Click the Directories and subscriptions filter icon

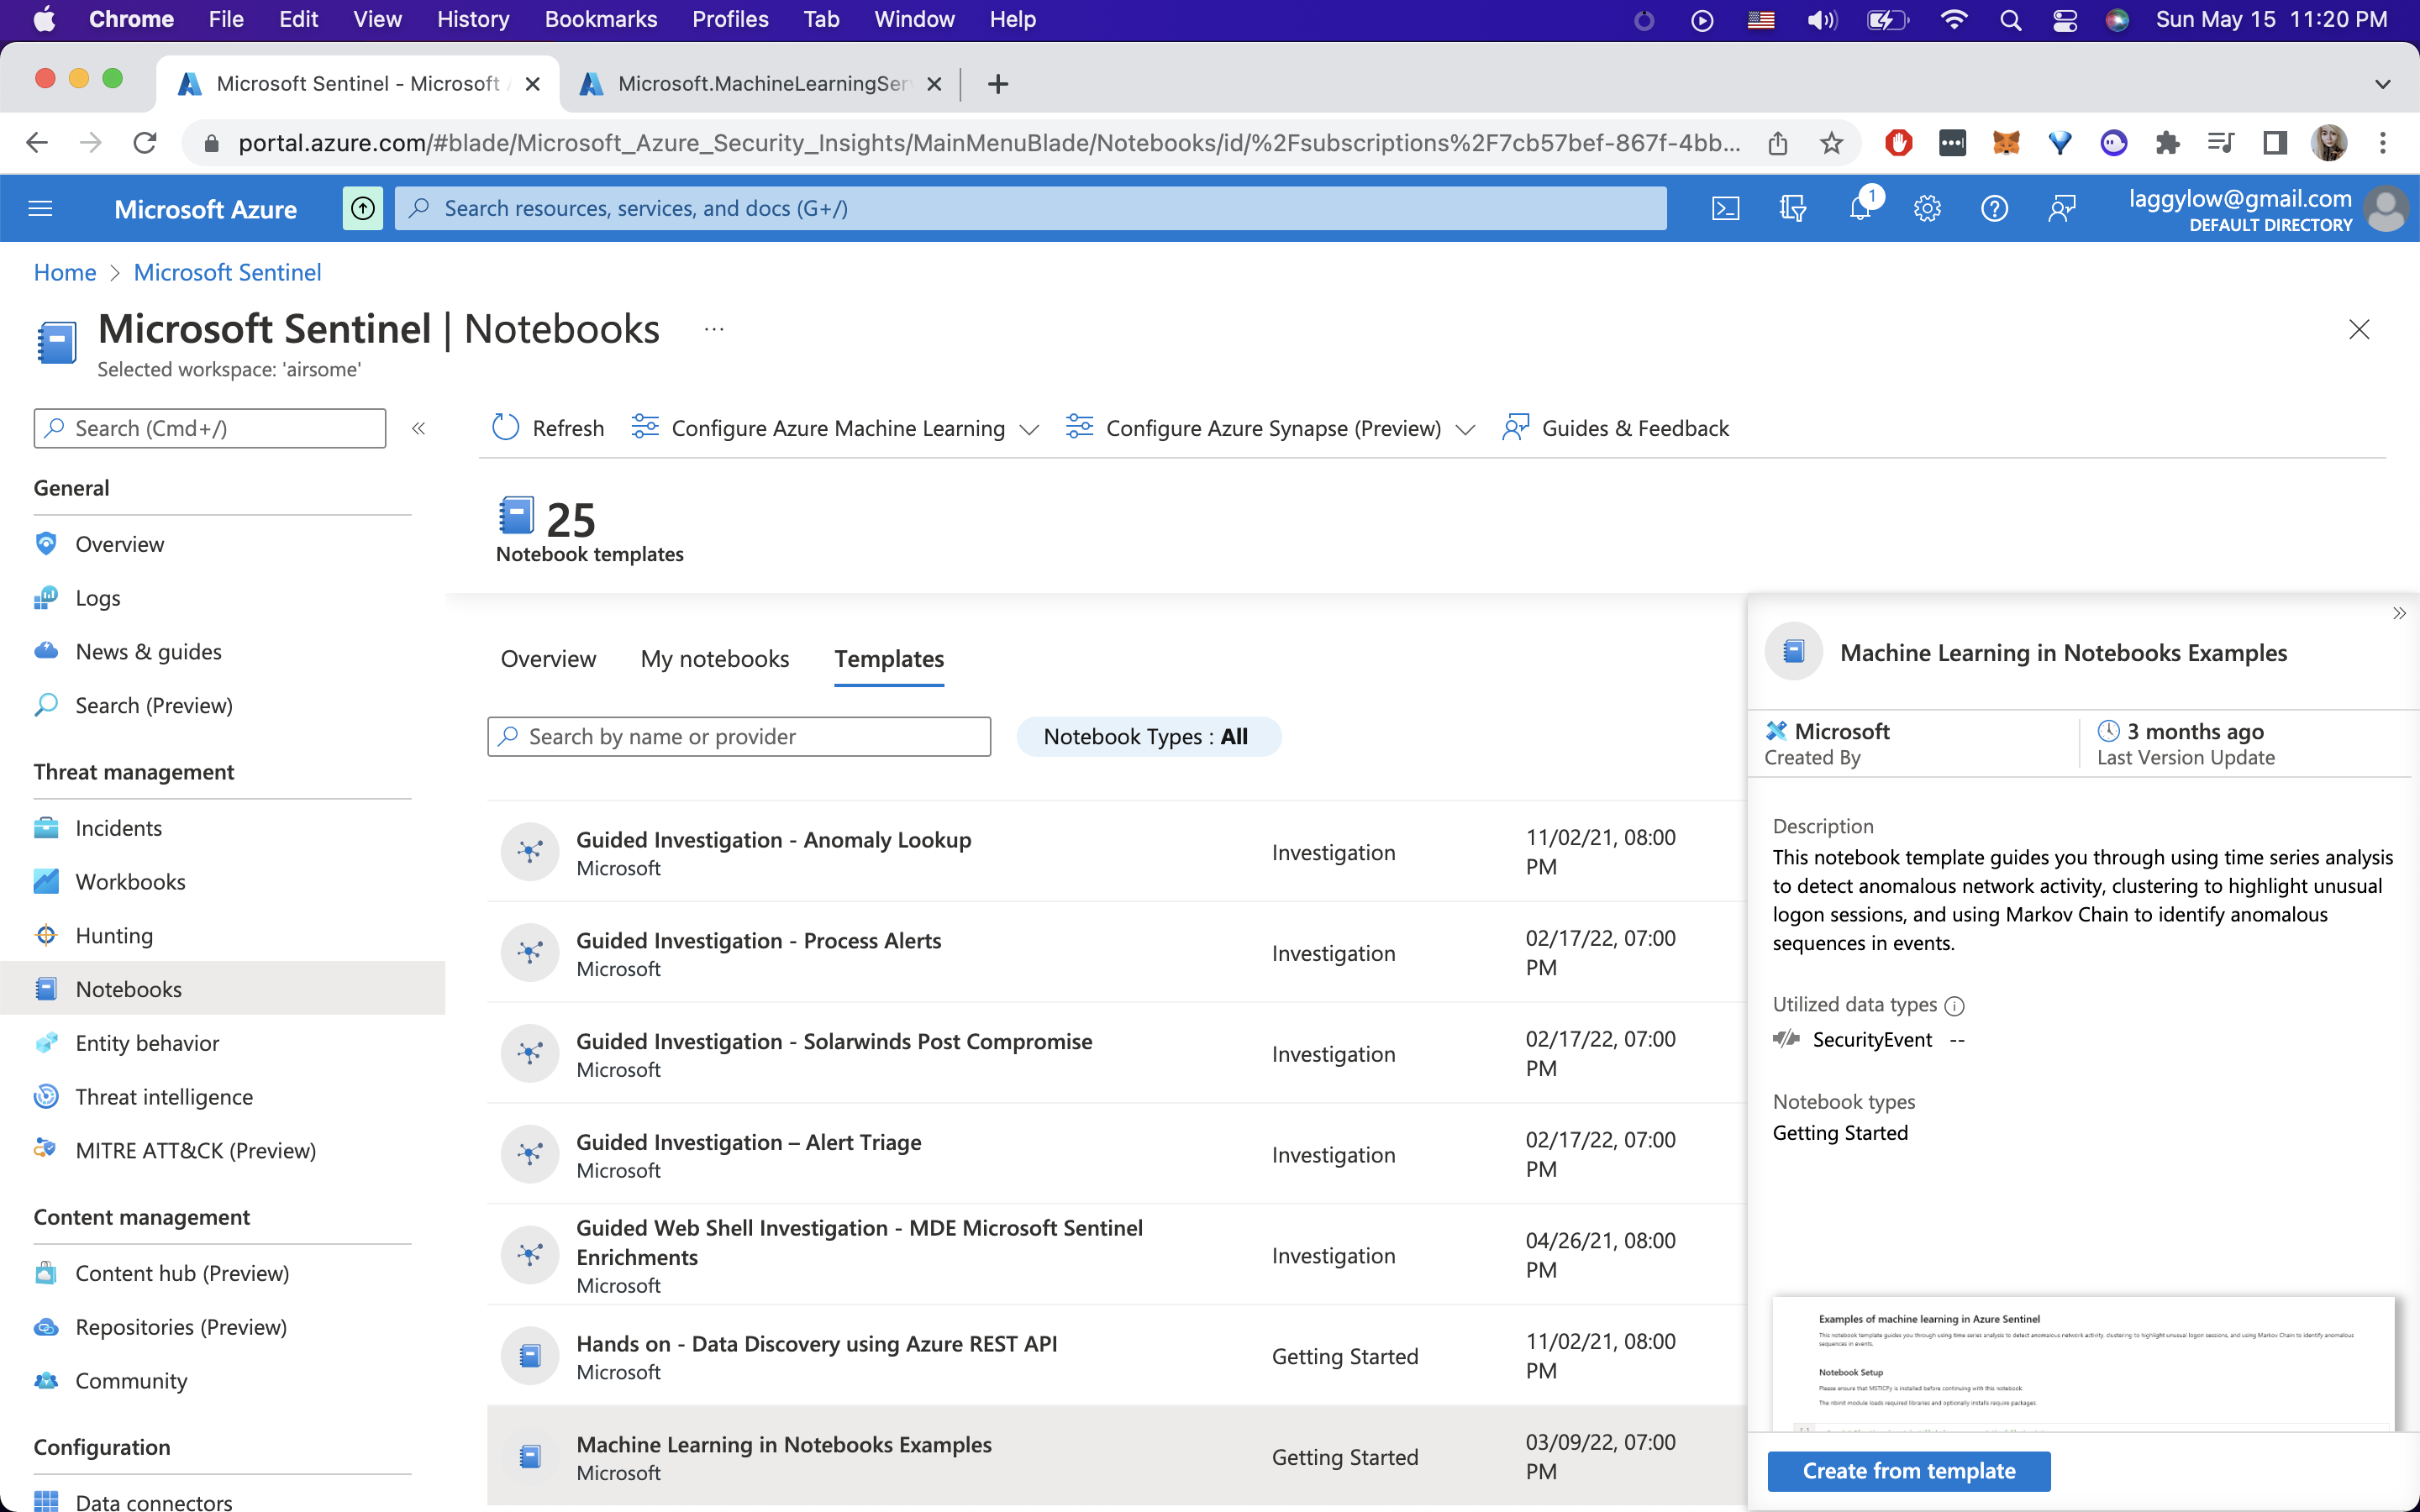point(1792,208)
